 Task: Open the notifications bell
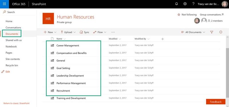pos(177,4)
